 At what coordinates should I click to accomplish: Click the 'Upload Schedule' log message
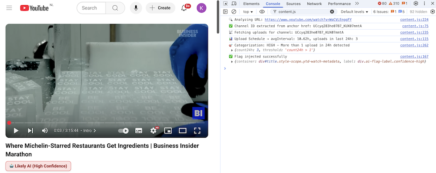[x=296, y=39]
